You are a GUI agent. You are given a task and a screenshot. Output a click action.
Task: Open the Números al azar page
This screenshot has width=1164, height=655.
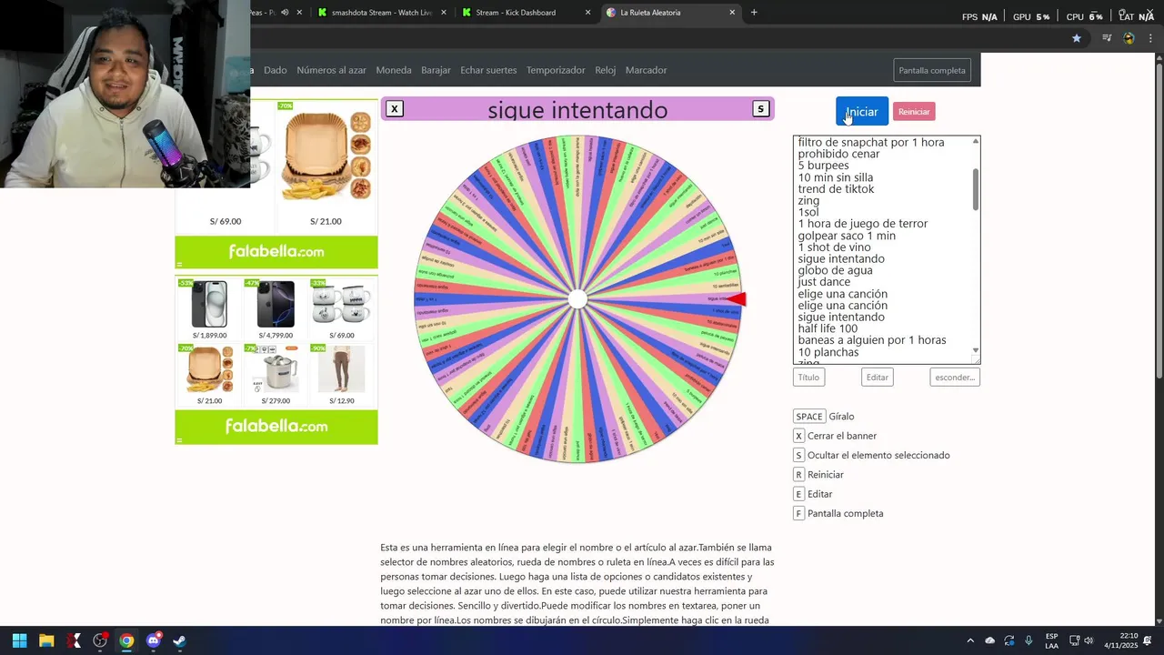[331, 70]
